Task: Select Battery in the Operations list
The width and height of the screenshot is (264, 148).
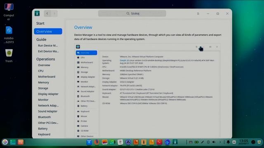Action: coord(42,129)
